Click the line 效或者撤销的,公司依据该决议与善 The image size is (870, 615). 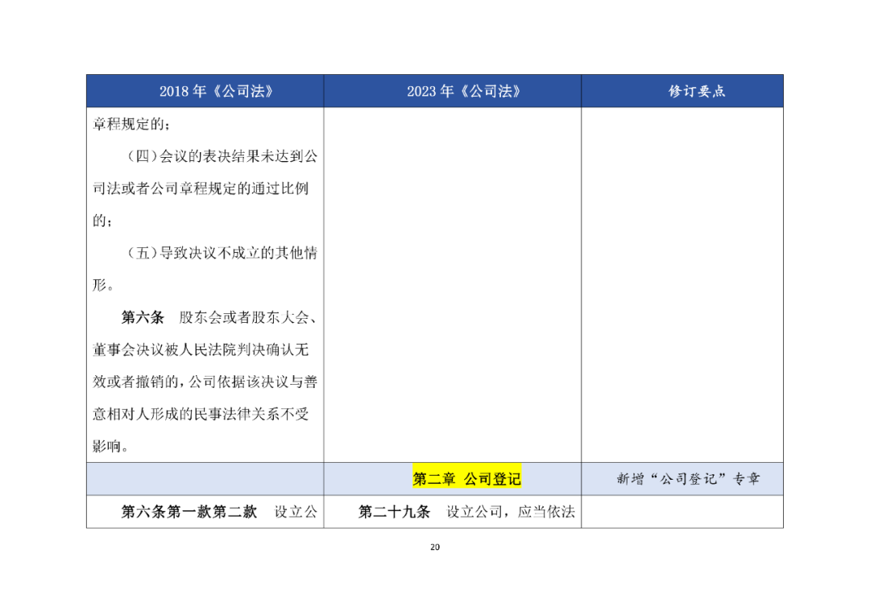[x=205, y=382]
